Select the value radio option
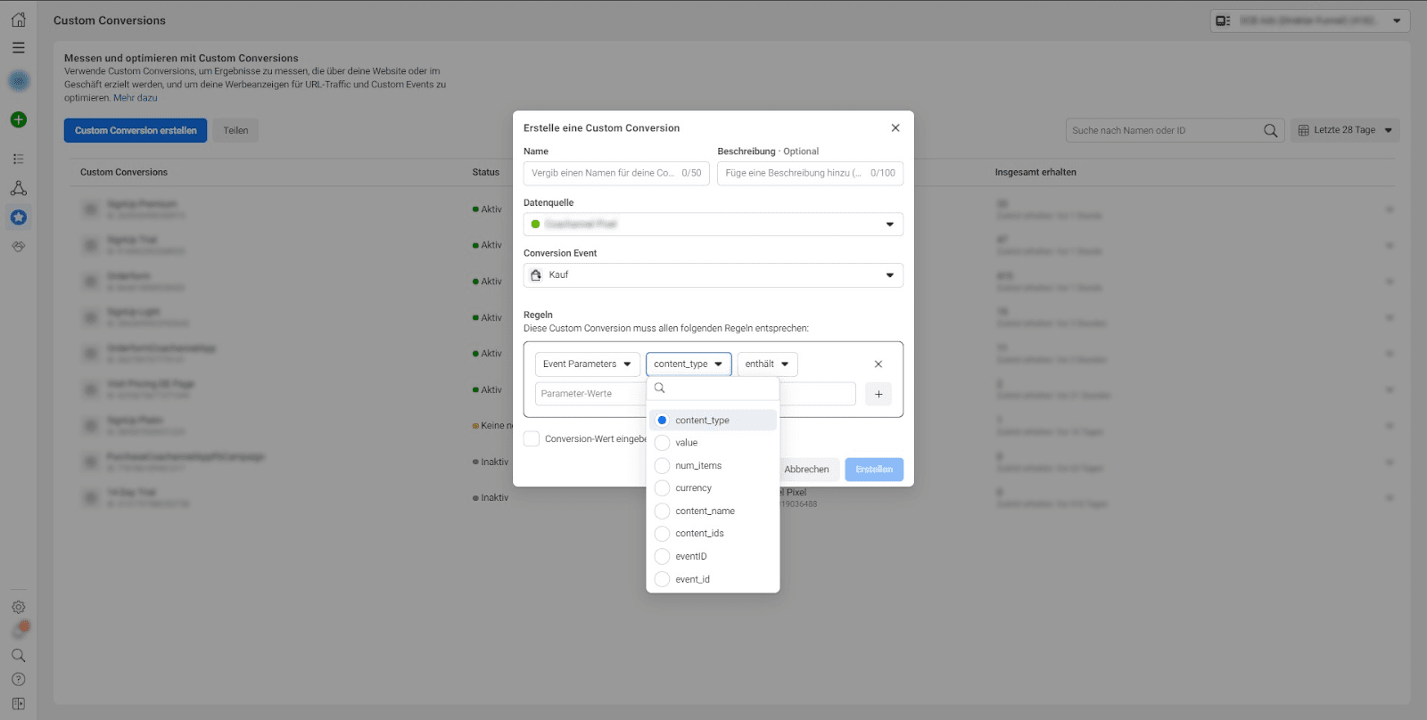This screenshot has height=720, width=1427. click(x=662, y=443)
